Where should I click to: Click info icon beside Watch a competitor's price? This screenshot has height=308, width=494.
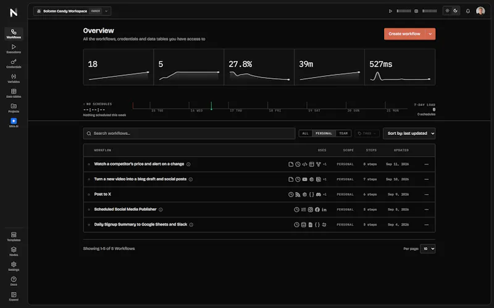coord(188,164)
